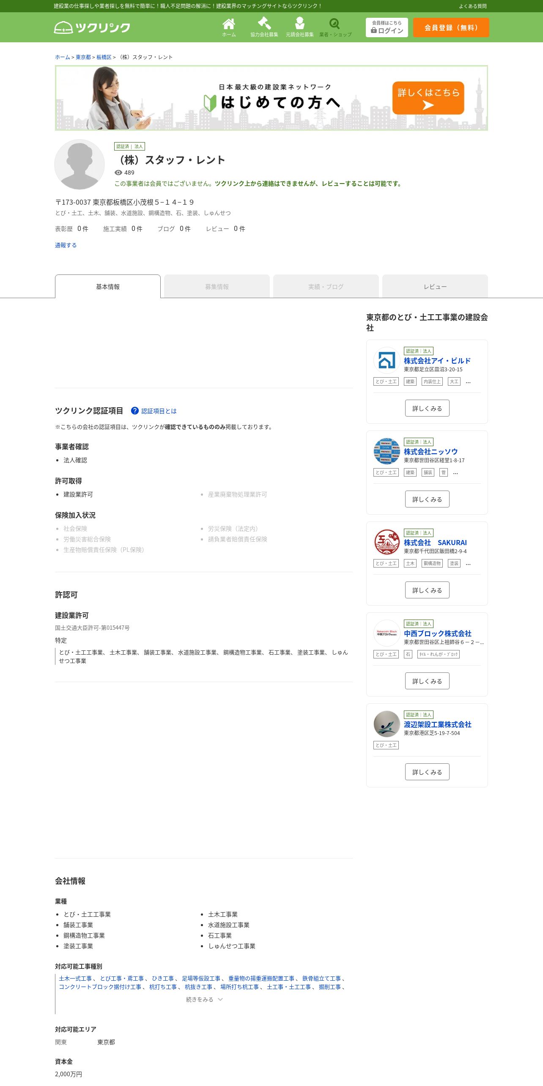This screenshot has width=543, height=1086.
Task: Click 内装仕上 tag on アイ・ビルド card
Action: tap(432, 381)
